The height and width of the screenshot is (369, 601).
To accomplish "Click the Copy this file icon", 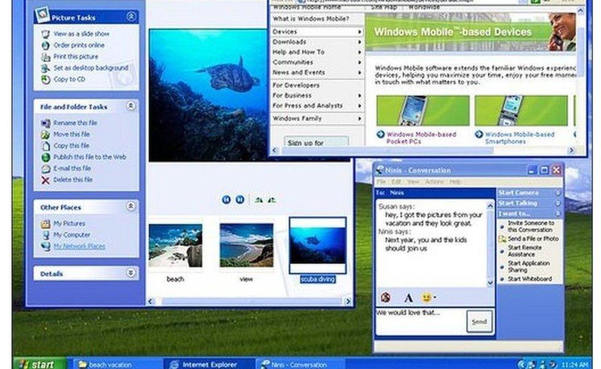I will tap(46, 146).
